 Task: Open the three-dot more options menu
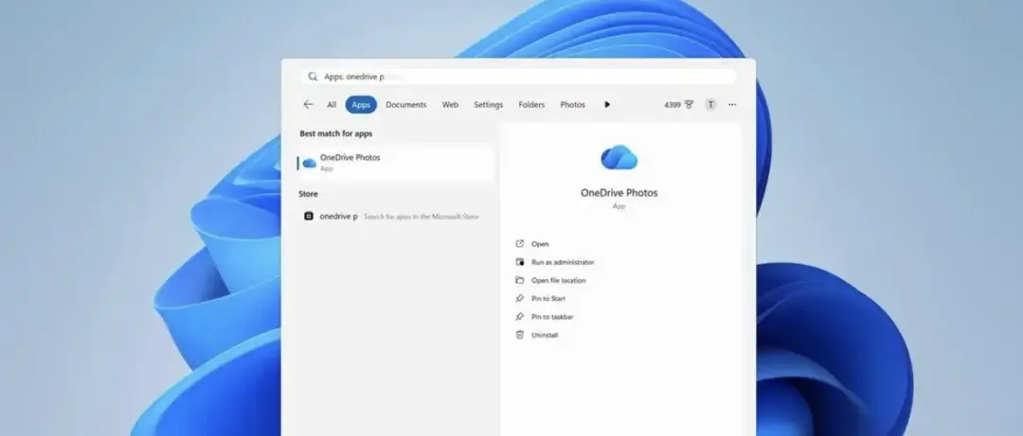point(732,104)
